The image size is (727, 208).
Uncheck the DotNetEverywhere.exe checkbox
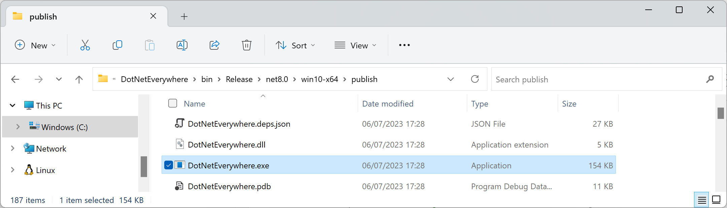[x=169, y=165]
